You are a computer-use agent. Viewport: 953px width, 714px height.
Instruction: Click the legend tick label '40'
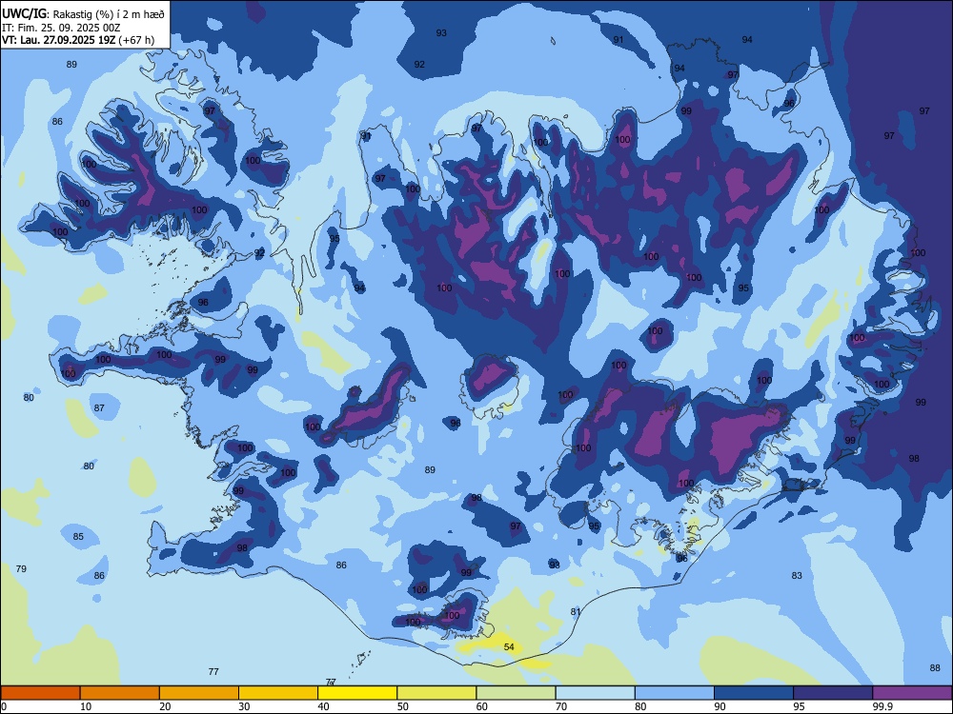[323, 706]
